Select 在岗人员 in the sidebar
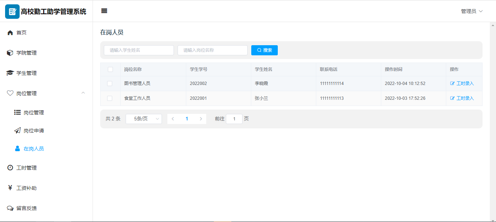This screenshot has height=222, width=496. [34, 149]
